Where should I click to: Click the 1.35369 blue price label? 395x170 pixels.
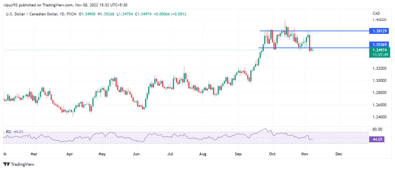click(x=378, y=45)
